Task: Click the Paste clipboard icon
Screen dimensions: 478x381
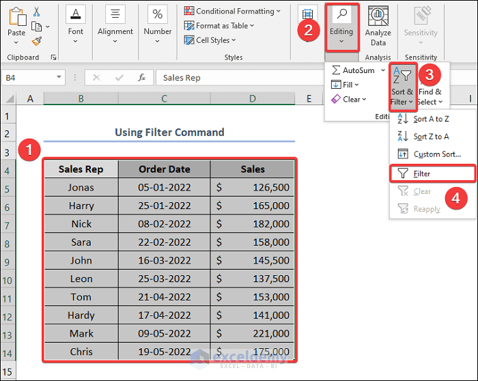Action: tap(17, 16)
